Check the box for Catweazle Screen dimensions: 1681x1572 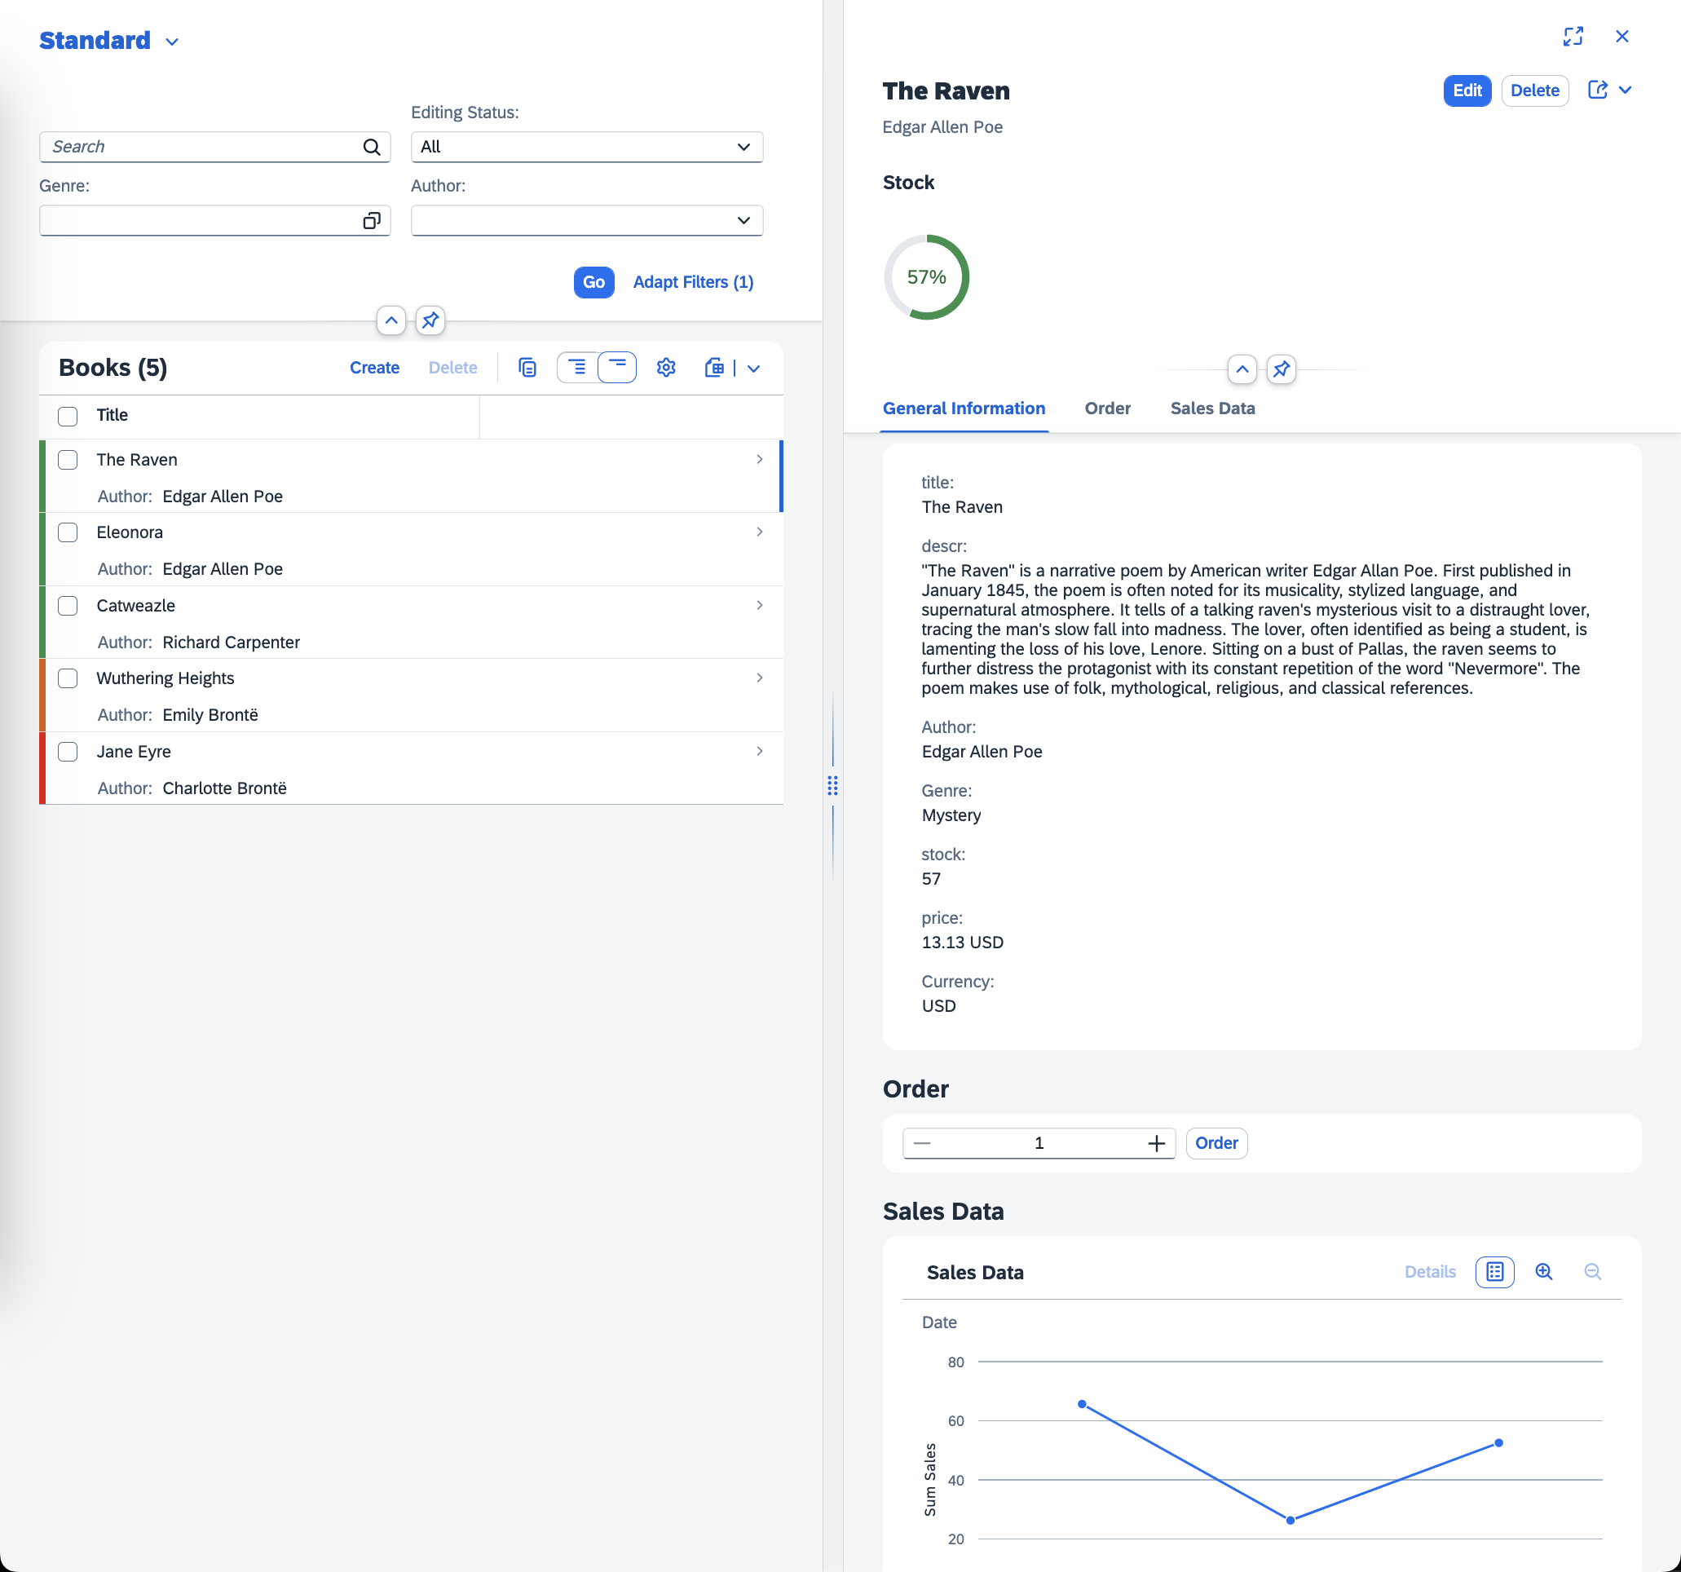tap(68, 607)
